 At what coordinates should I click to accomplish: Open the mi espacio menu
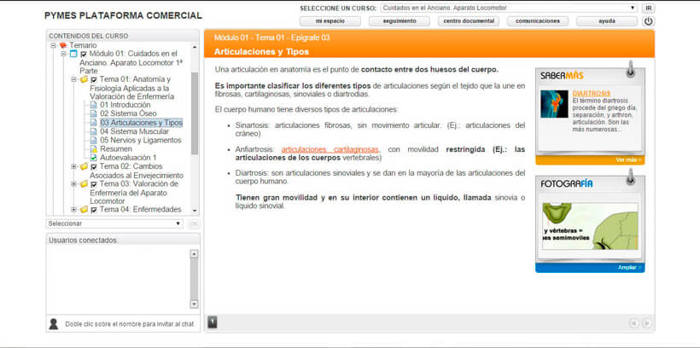(x=330, y=21)
